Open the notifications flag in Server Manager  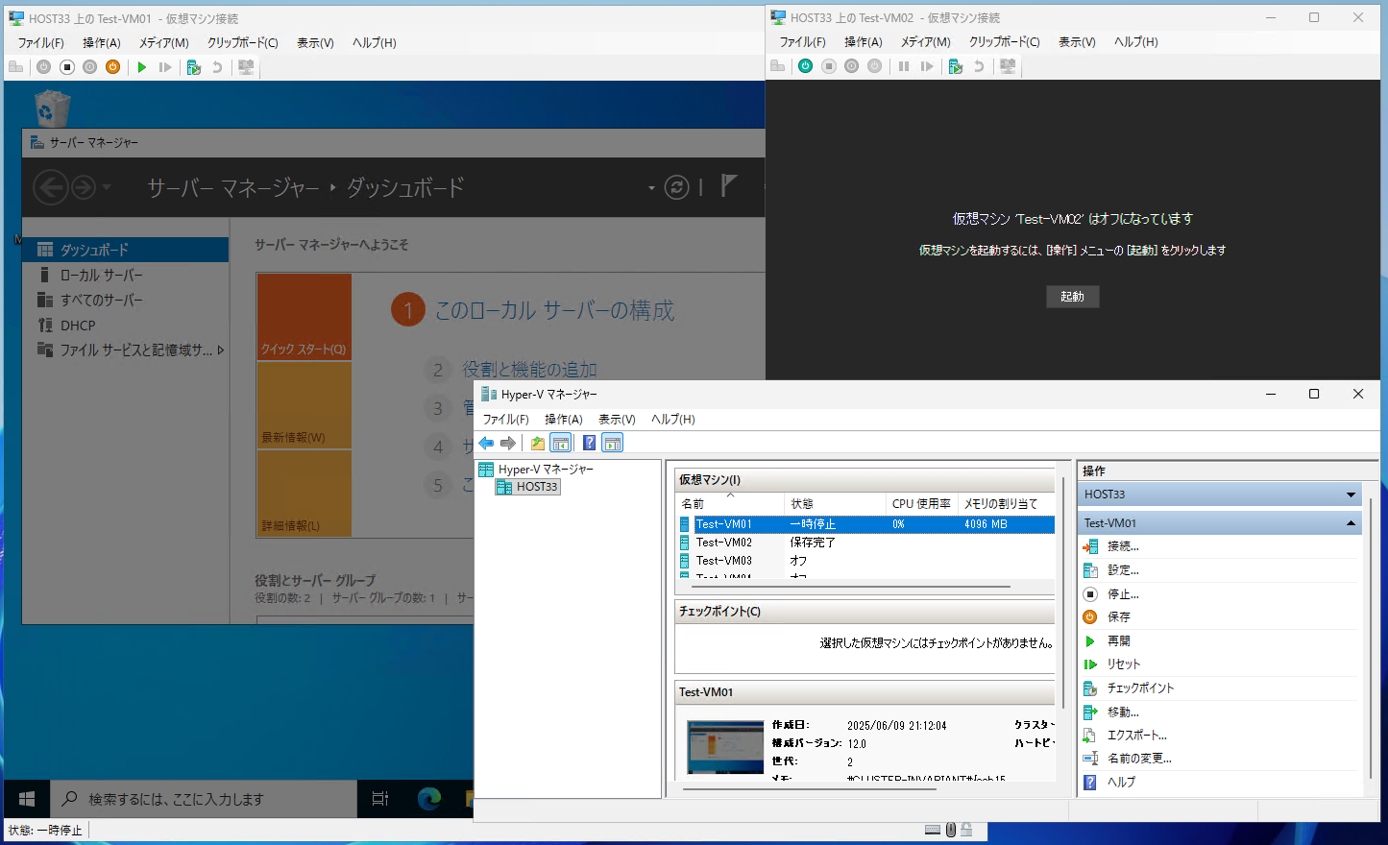(729, 185)
